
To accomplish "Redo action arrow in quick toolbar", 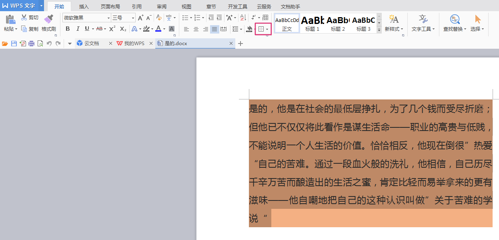I will point(58,44).
